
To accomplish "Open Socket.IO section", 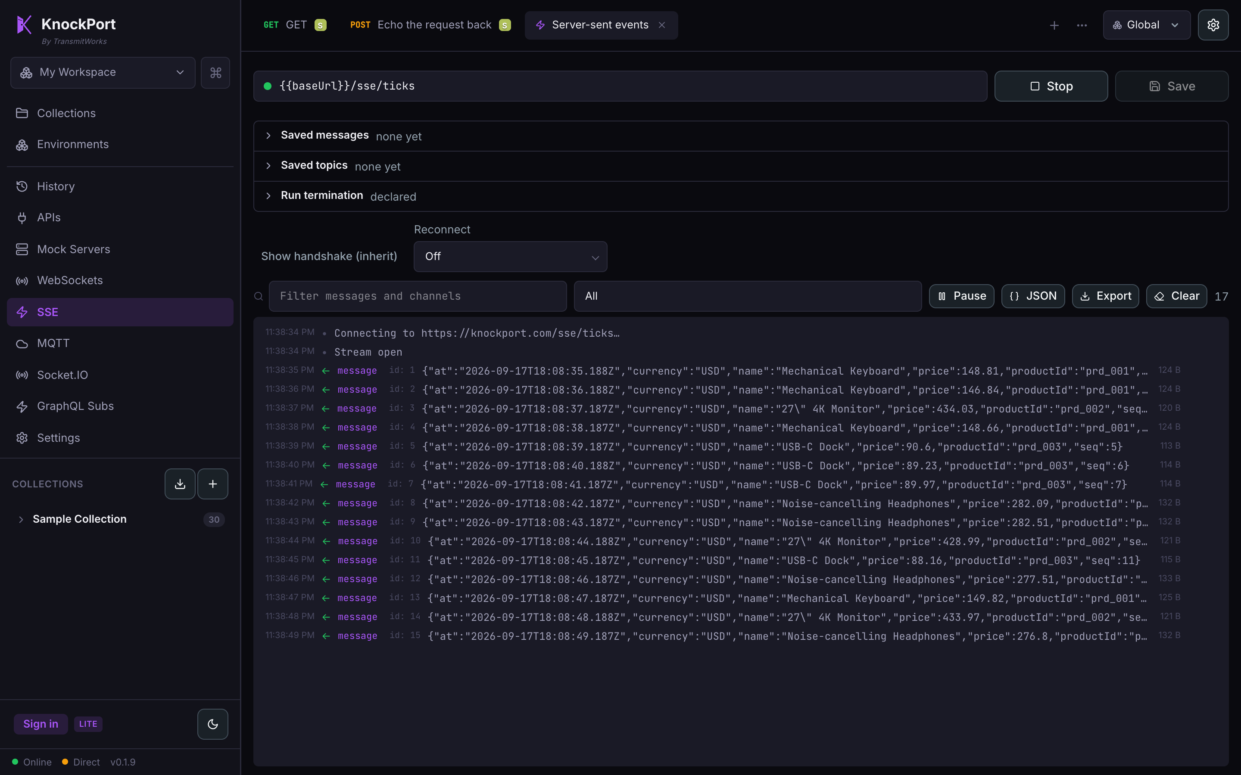I will [x=120, y=375].
